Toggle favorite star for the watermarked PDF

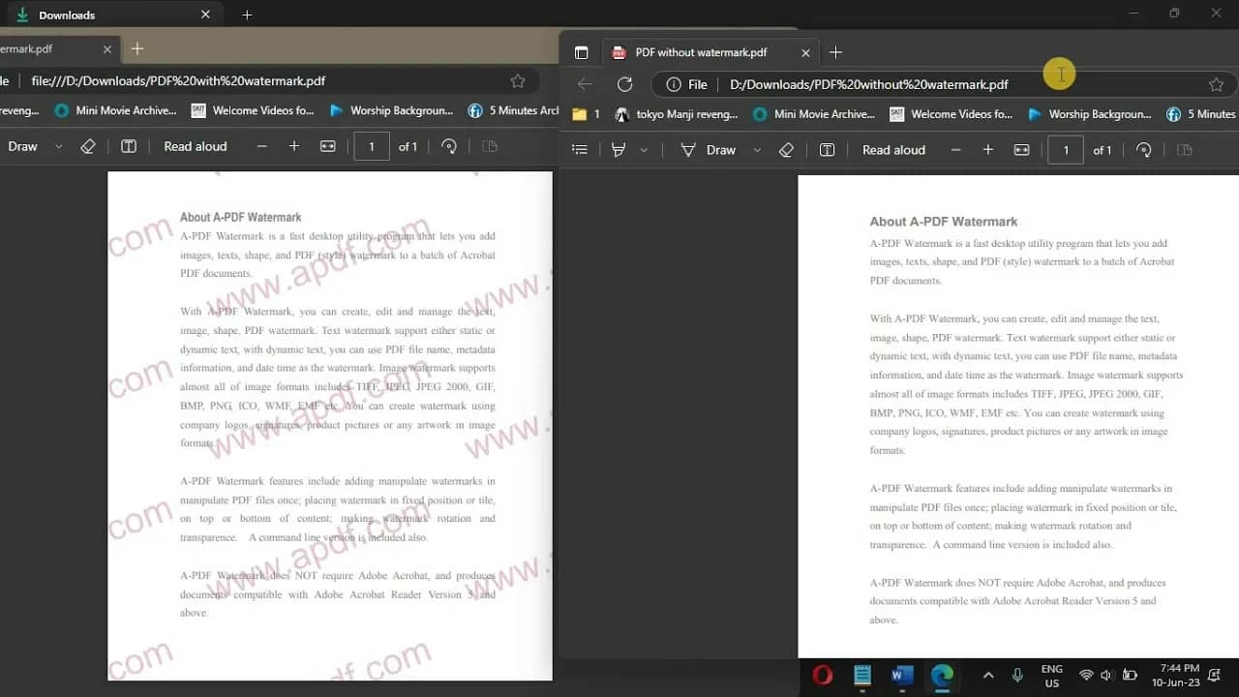[x=518, y=81]
